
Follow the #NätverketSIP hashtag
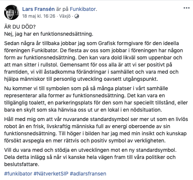(x=51, y=174)
